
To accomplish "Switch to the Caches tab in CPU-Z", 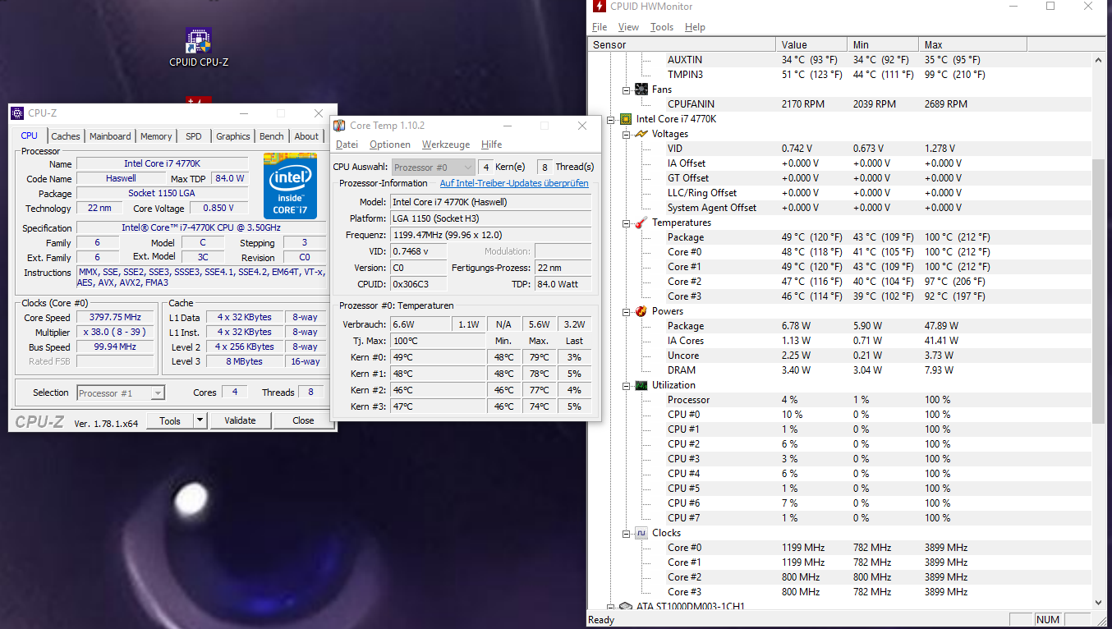I will [x=66, y=136].
